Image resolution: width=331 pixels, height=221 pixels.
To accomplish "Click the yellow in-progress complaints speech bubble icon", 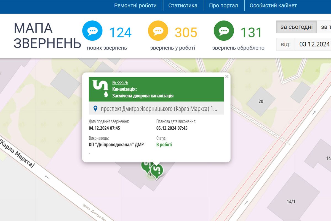I will 158,30.
